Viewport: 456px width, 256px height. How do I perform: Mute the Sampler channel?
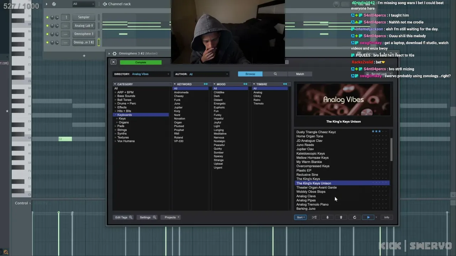[x=47, y=17]
